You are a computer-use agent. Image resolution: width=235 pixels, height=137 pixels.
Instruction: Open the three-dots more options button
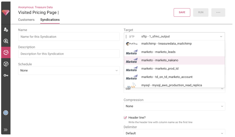coord(218,12)
